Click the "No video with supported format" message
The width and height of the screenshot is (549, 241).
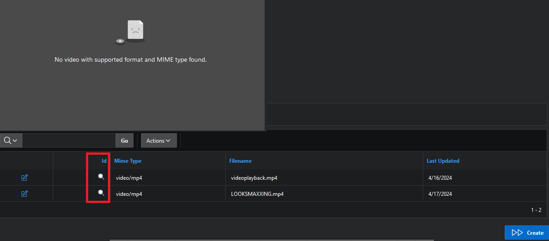(x=130, y=59)
